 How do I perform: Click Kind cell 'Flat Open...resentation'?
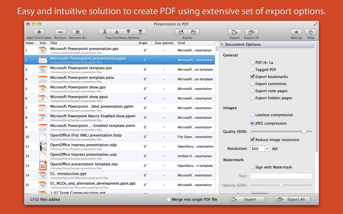pyautogui.click(x=195, y=137)
